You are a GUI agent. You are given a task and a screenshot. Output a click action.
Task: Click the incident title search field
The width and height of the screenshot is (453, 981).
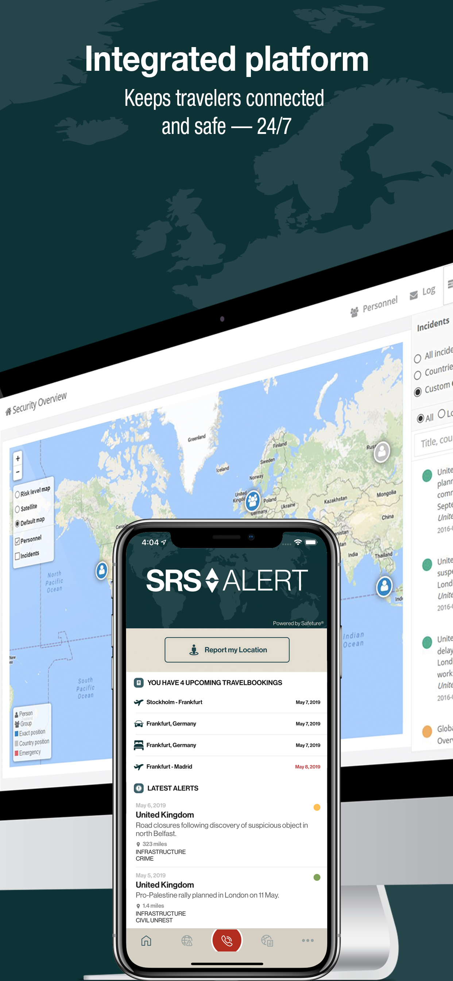pos(434,442)
